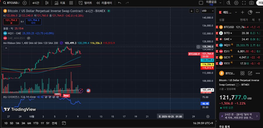
Task: Open the hexagon chart settings icon
Action: tap(236, 3)
